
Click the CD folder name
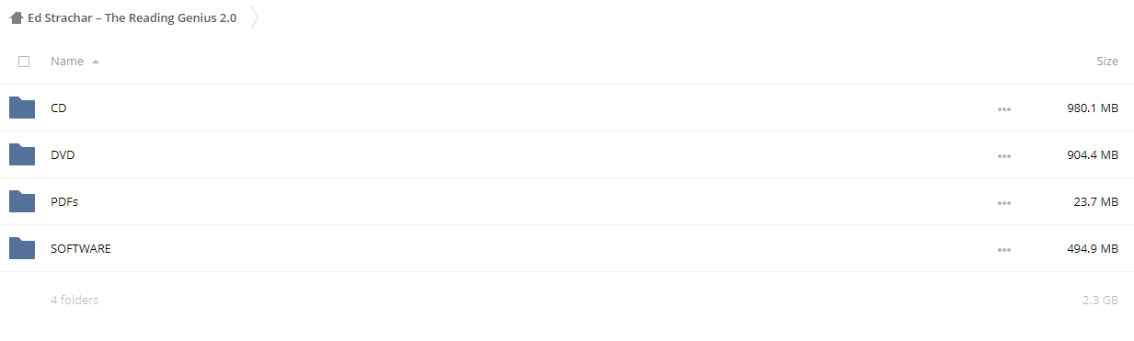point(59,108)
